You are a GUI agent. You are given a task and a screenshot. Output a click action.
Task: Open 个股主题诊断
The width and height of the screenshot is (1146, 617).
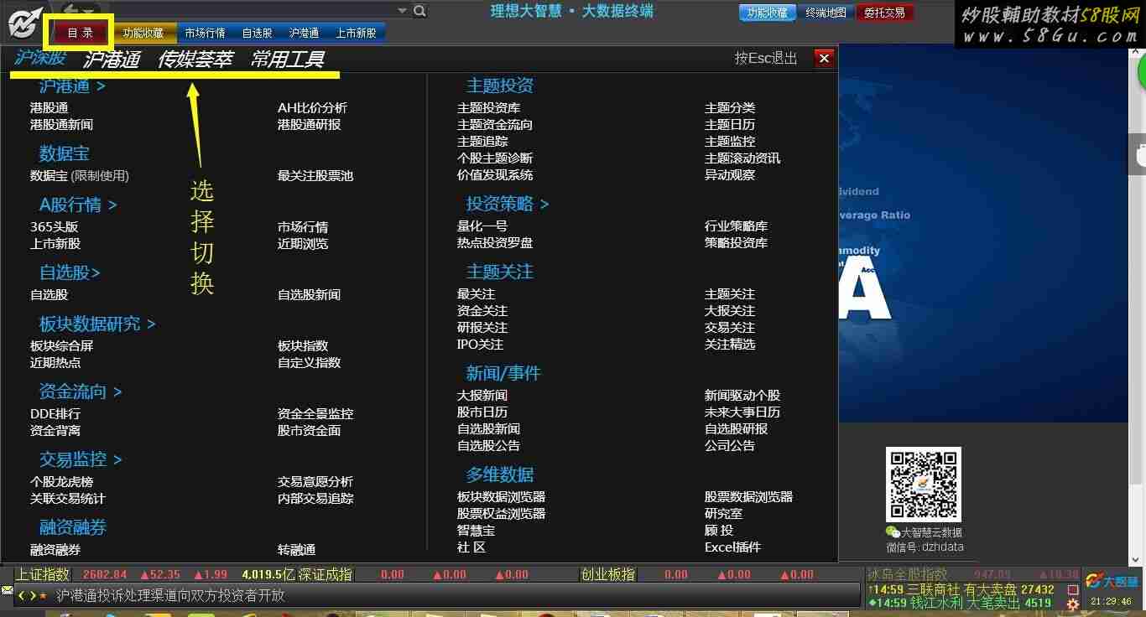tap(495, 158)
